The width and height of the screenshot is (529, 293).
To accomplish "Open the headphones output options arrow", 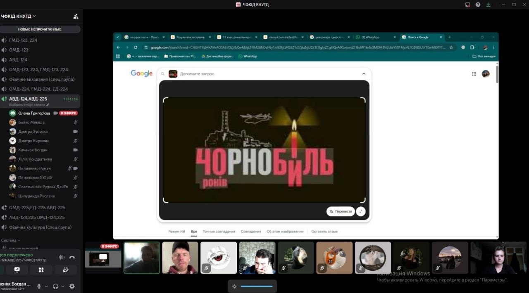I will pyautogui.click(x=62, y=286).
